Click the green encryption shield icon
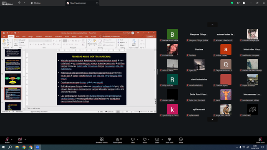 [232, 3]
